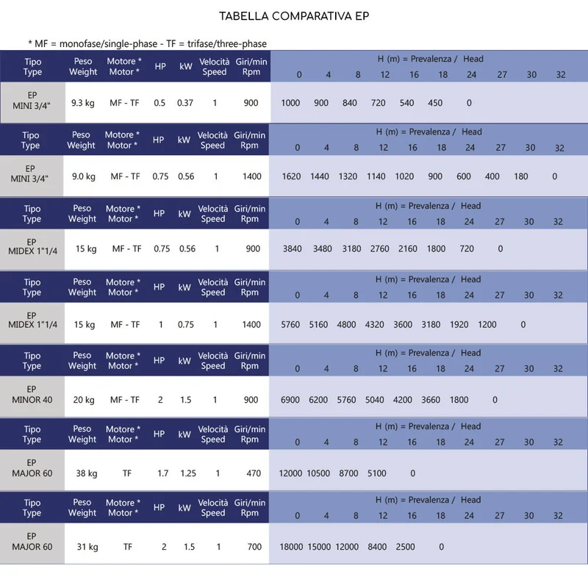Image resolution: width=588 pixels, height=588 pixels.
Task: Click the 15 kg MIDEX 900 rpm weight
Action: (86, 248)
